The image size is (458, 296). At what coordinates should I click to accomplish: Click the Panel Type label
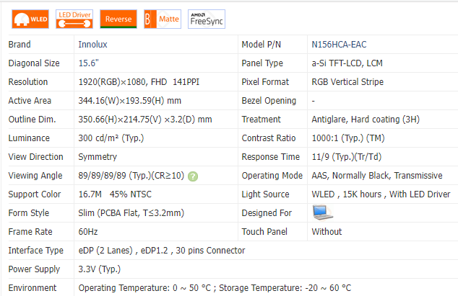262,63
